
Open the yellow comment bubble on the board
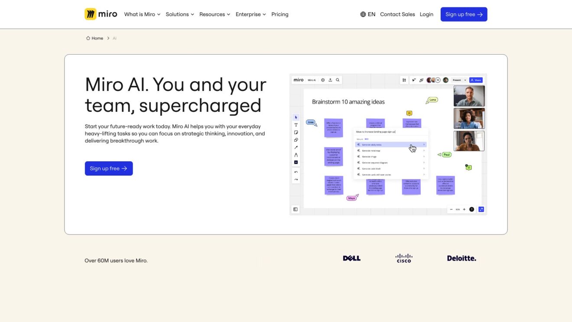409,114
